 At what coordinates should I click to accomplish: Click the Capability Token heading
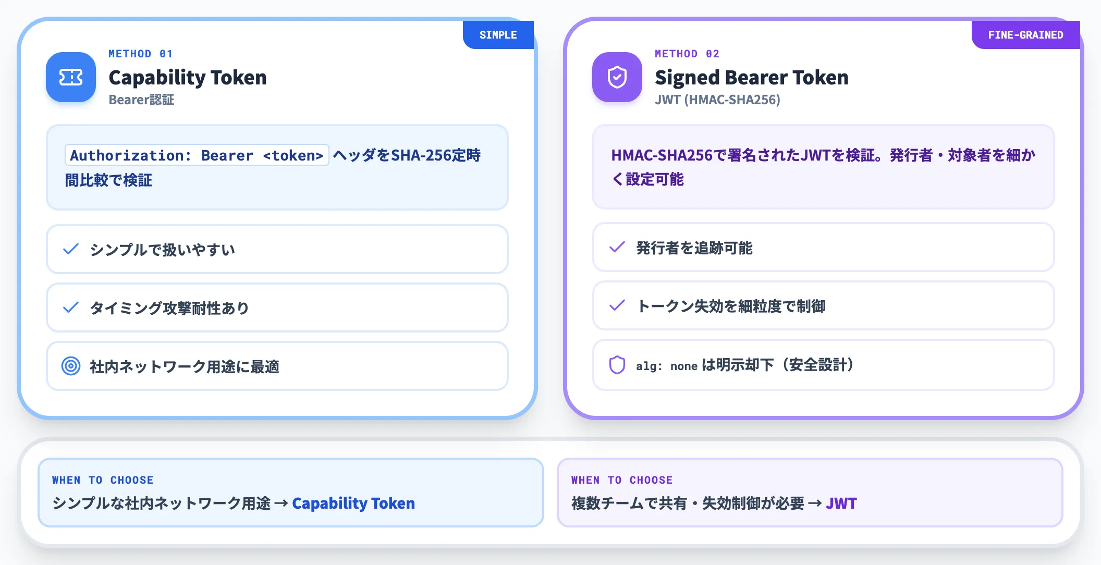click(x=188, y=77)
